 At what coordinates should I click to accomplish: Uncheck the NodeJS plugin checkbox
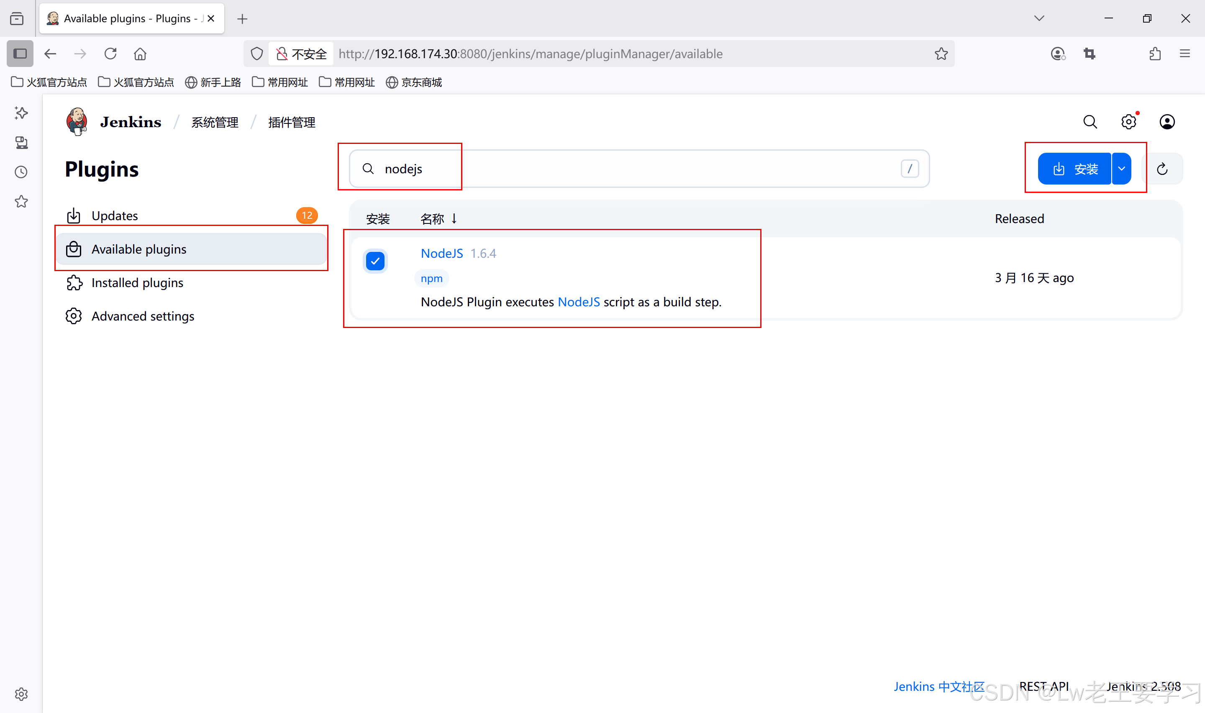[x=375, y=262]
